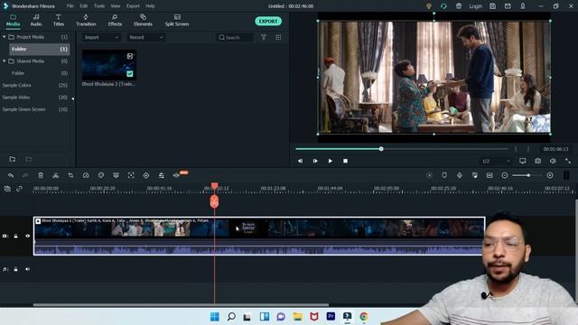Add a keyframe with diamond icon

[146, 175]
